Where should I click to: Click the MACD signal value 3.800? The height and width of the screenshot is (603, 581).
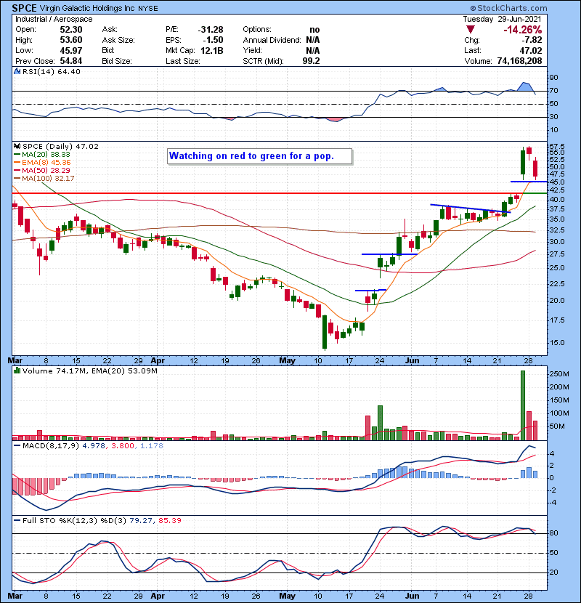pyautogui.click(x=123, y=446)
